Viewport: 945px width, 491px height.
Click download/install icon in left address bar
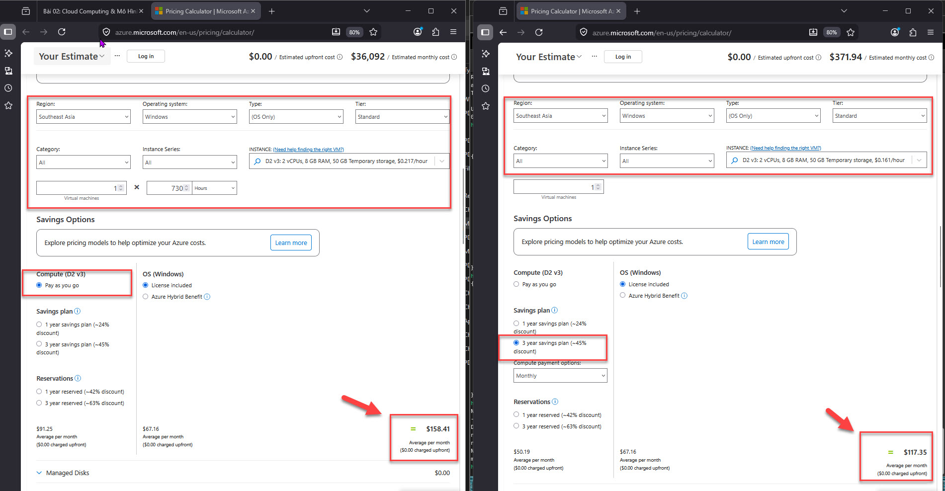click(336, 32)
